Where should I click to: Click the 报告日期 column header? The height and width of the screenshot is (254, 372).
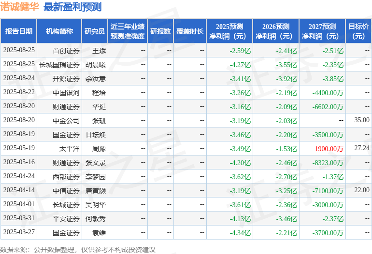click(x=18, y=31)
